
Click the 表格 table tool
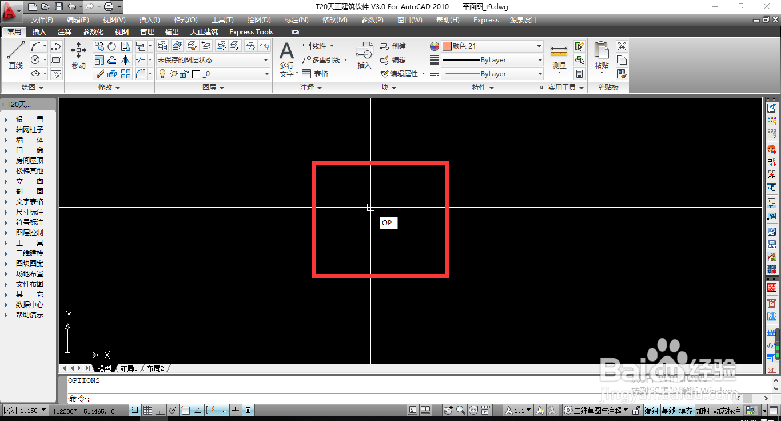315,74
